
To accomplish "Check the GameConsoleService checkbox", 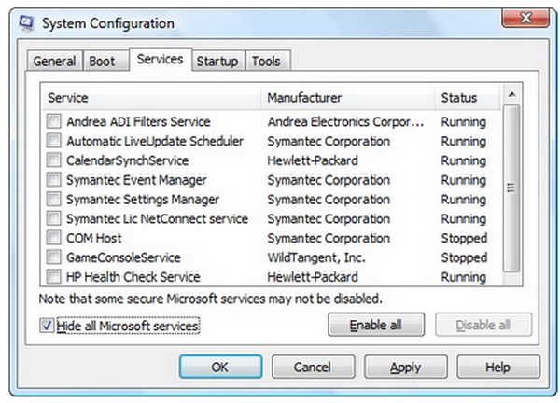I will click(x=54, y=257).
